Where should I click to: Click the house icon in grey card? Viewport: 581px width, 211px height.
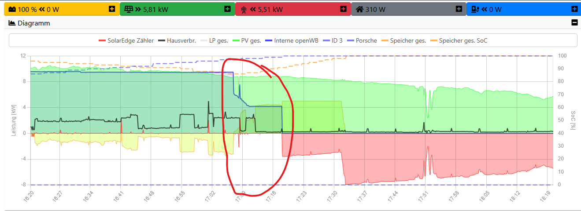(359, 9)
